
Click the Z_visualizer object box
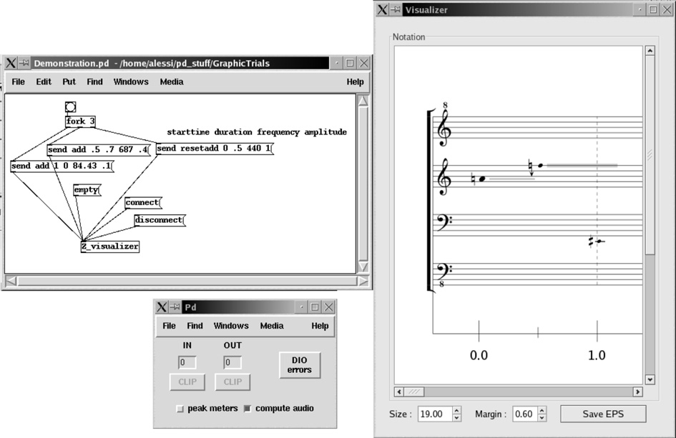(x=109, y=247)
